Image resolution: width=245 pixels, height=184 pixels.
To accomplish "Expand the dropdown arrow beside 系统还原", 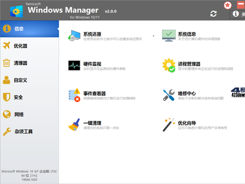I will point(153,36).
